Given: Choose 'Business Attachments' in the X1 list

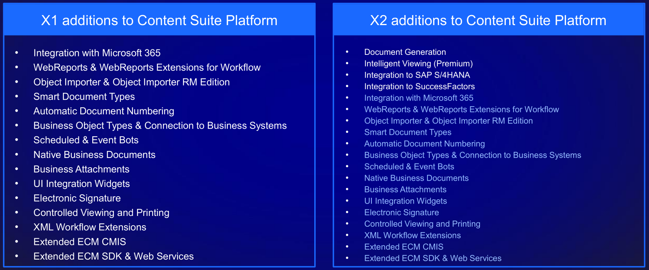Looking at the screenshot, I should click(81, 169).
